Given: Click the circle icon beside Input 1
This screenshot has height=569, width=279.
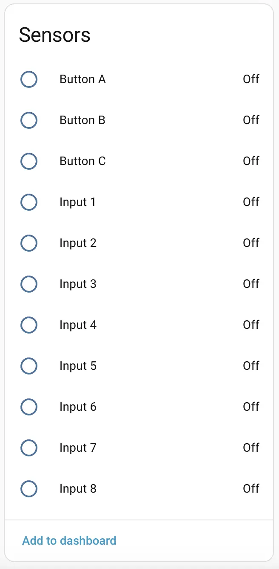Looking at the screenshot, I should [29, 202].
